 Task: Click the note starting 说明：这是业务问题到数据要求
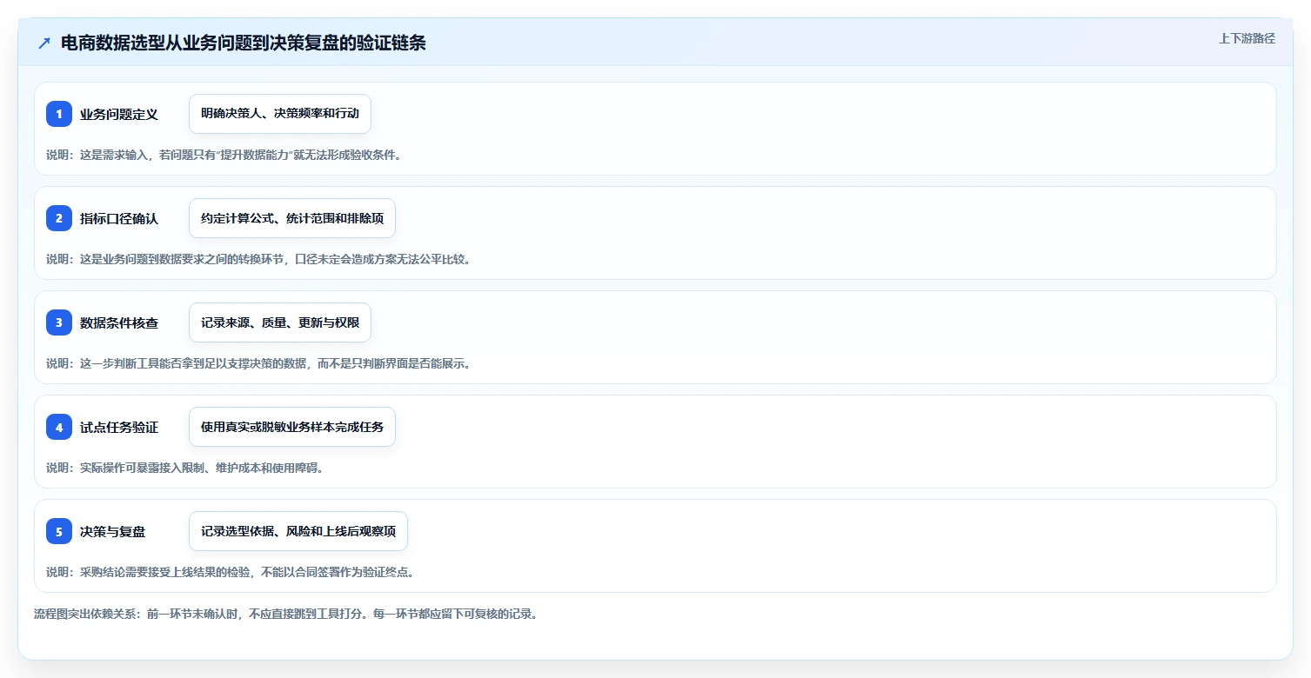258,259
